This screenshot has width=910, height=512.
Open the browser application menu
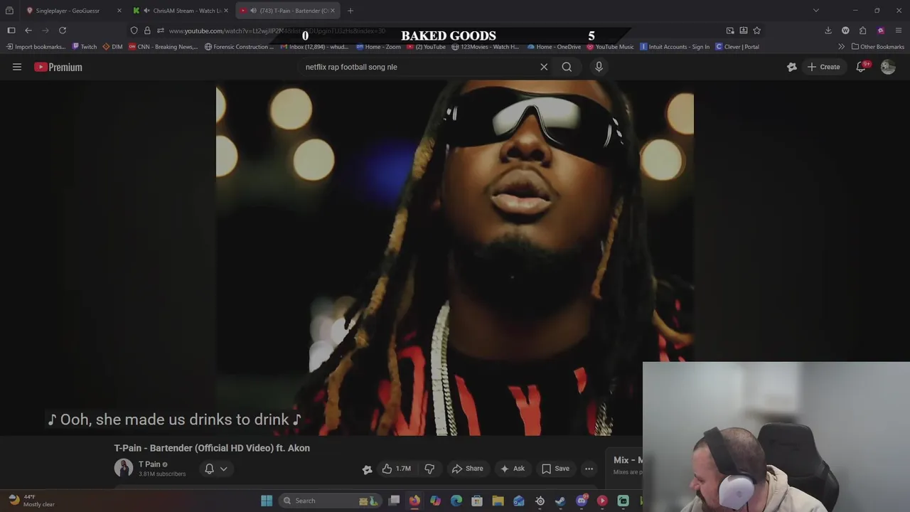click(899, 31)
